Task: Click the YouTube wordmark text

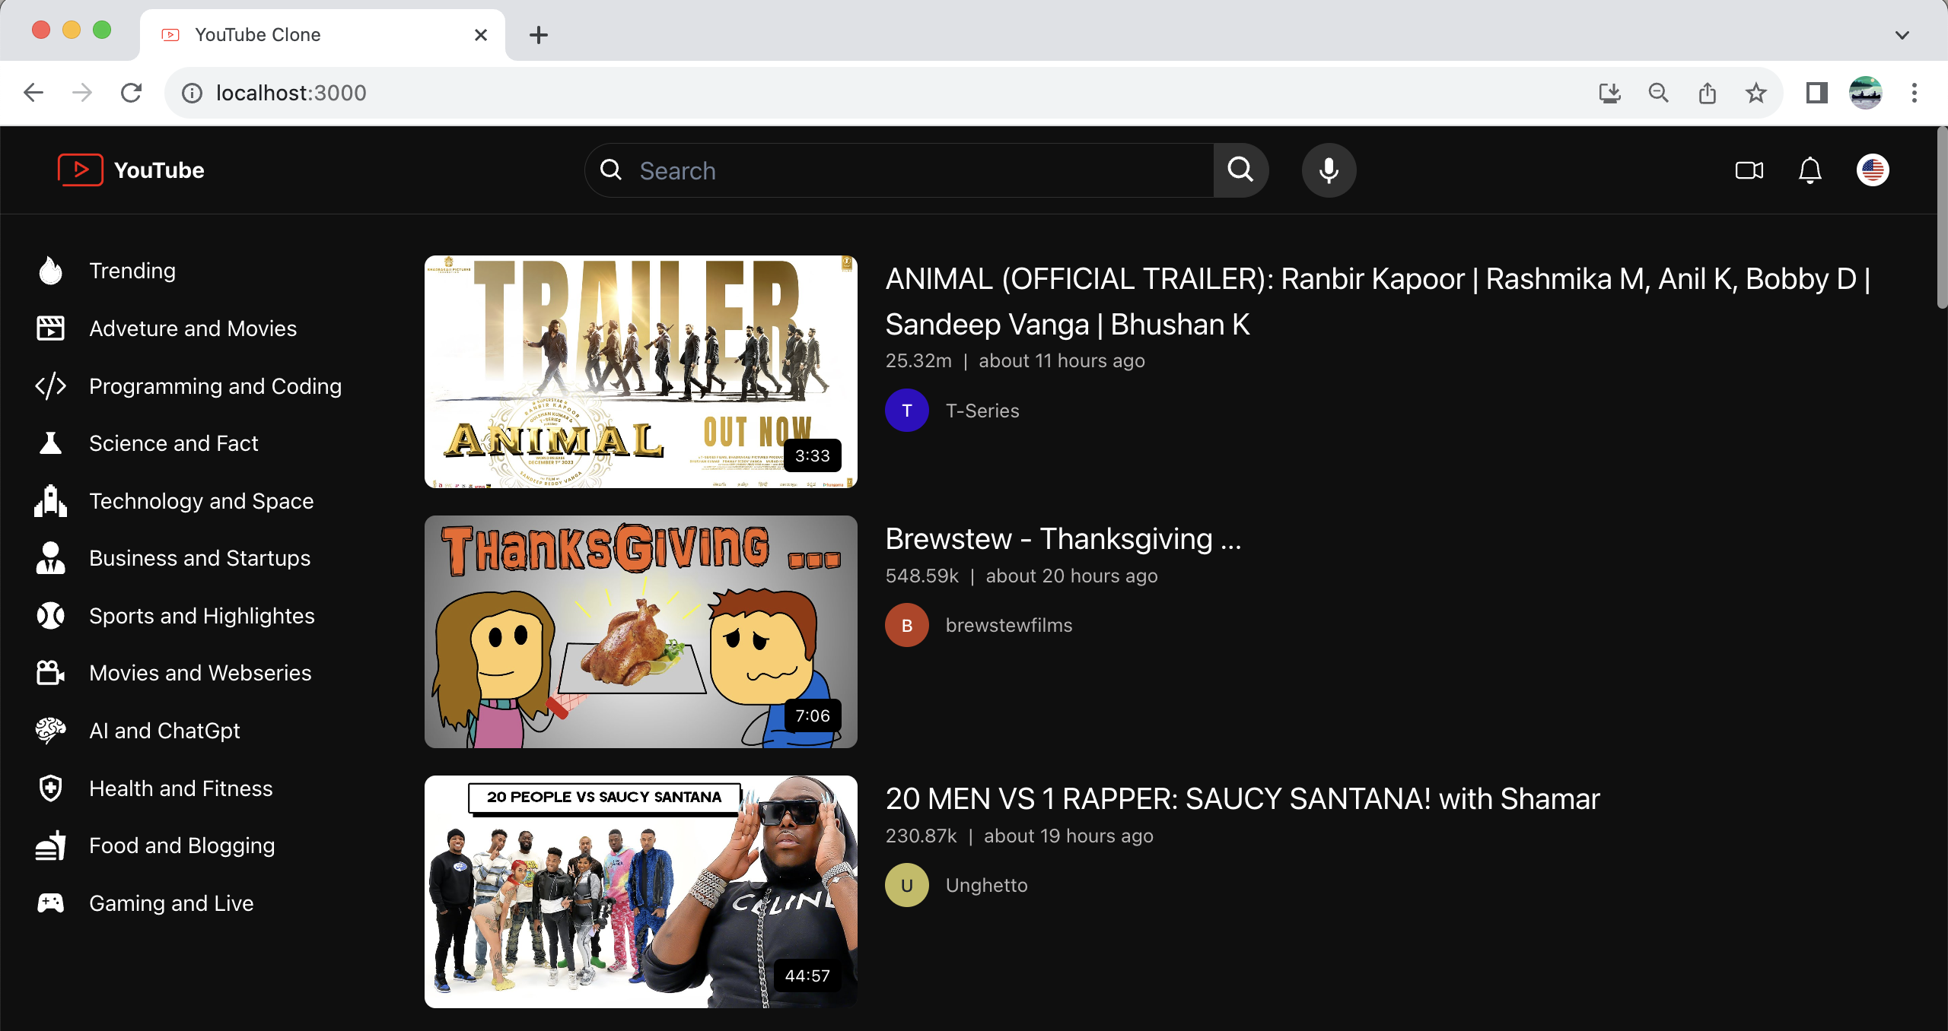Action: point(159,170)
